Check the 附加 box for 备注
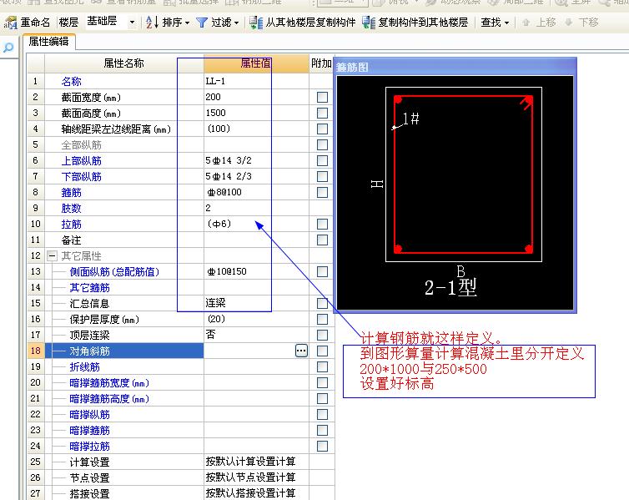629x500 pixels. pos(322,240)
